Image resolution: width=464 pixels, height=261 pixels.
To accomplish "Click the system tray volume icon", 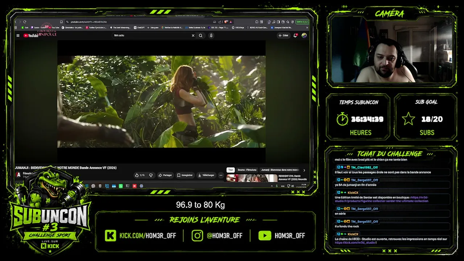I will (x=293, y=186).
